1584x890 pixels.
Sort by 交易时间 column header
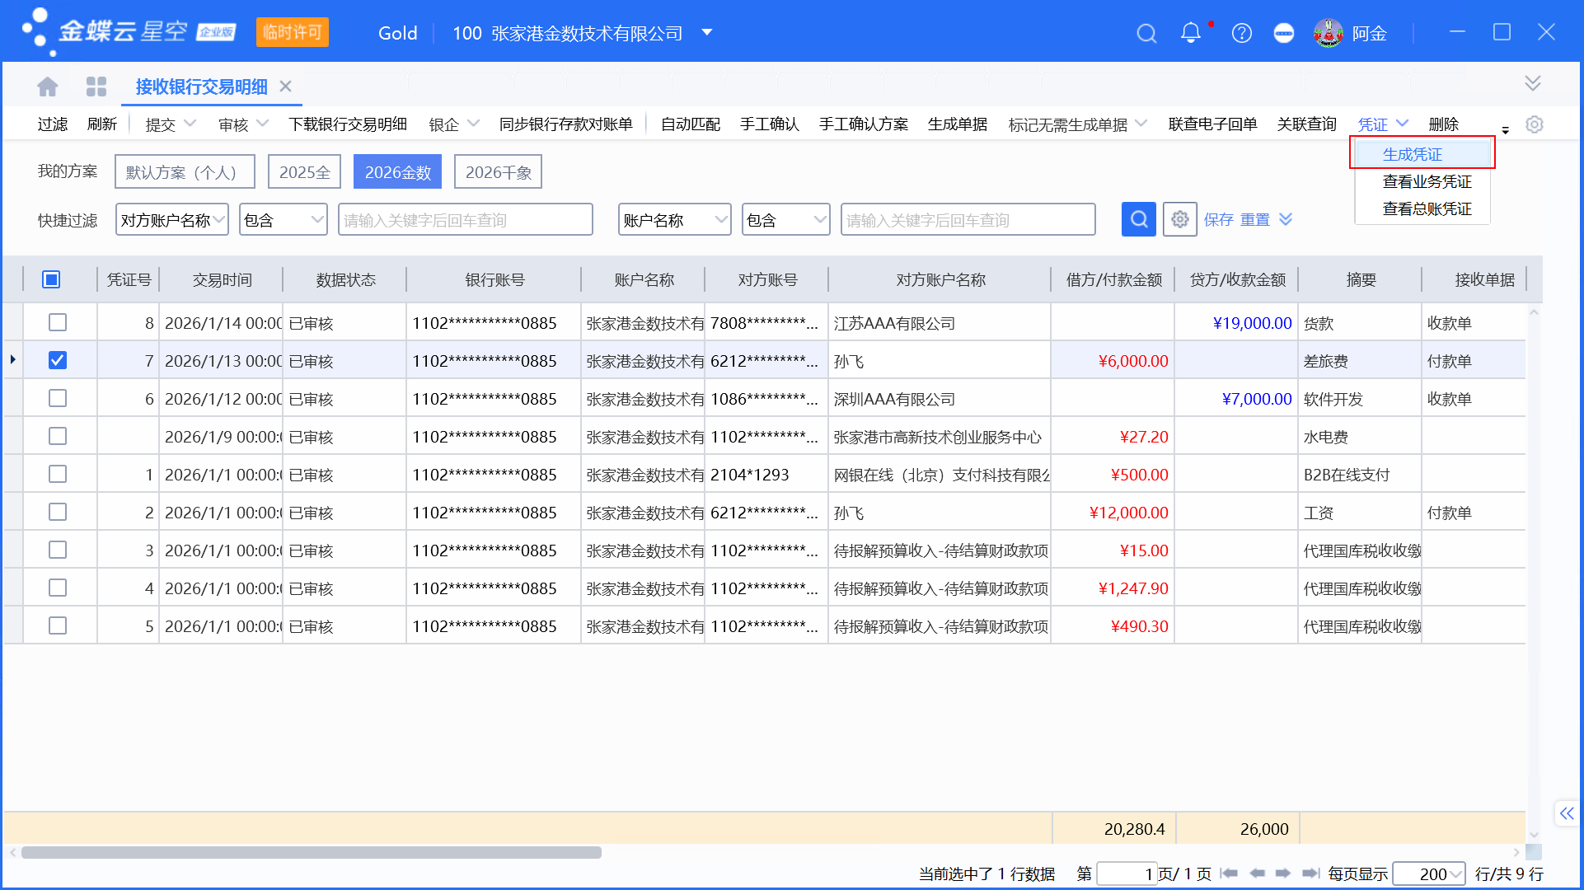tap(222, 279)
